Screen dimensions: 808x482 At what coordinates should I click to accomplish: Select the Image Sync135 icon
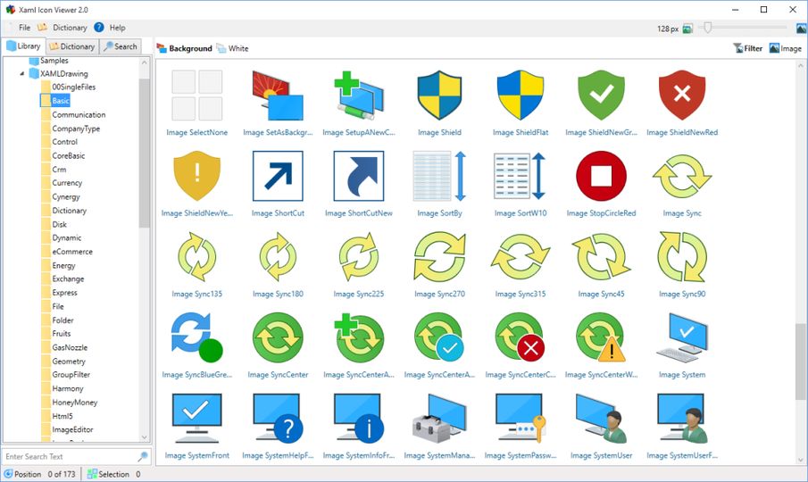click(196, 257)
